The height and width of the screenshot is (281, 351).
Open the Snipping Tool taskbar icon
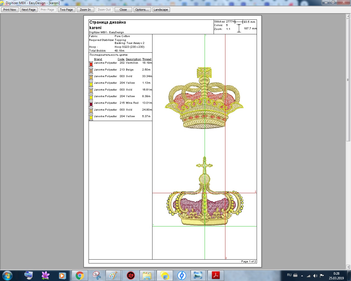point(97,275)
